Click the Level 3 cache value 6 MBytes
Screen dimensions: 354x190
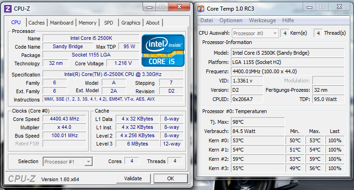coord(137,144)
